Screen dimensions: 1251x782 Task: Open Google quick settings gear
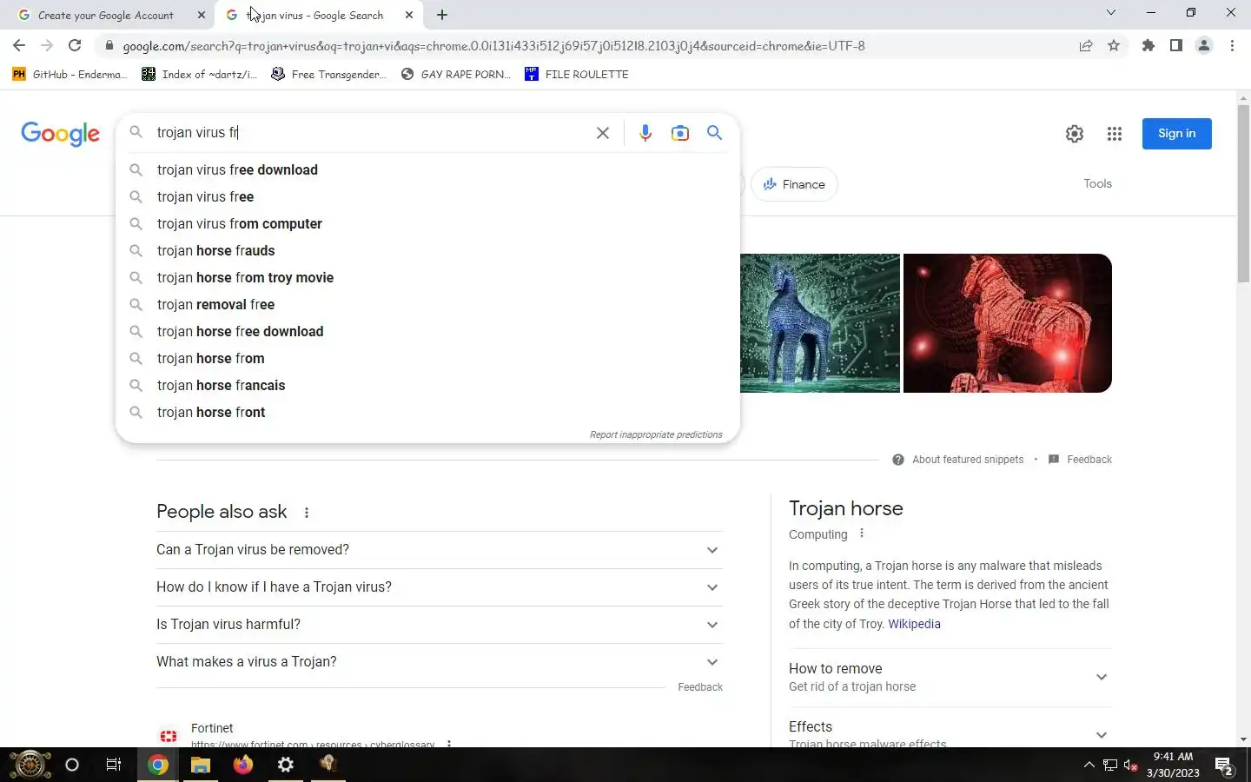click(x=1075, y=134)
